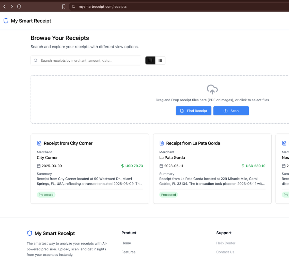Click the bookmark icon in address bar
The image size is (289, 257).
pos(64,6)
